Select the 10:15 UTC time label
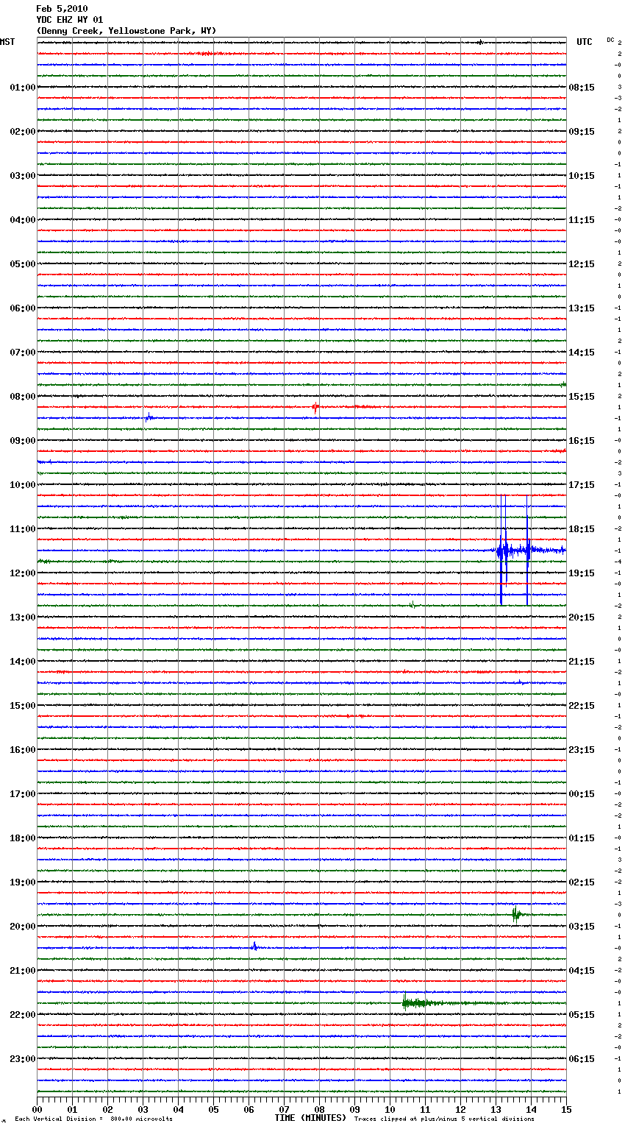This screenshot has width=625, height=1129. pyautogui.click(x=582, y=176)
